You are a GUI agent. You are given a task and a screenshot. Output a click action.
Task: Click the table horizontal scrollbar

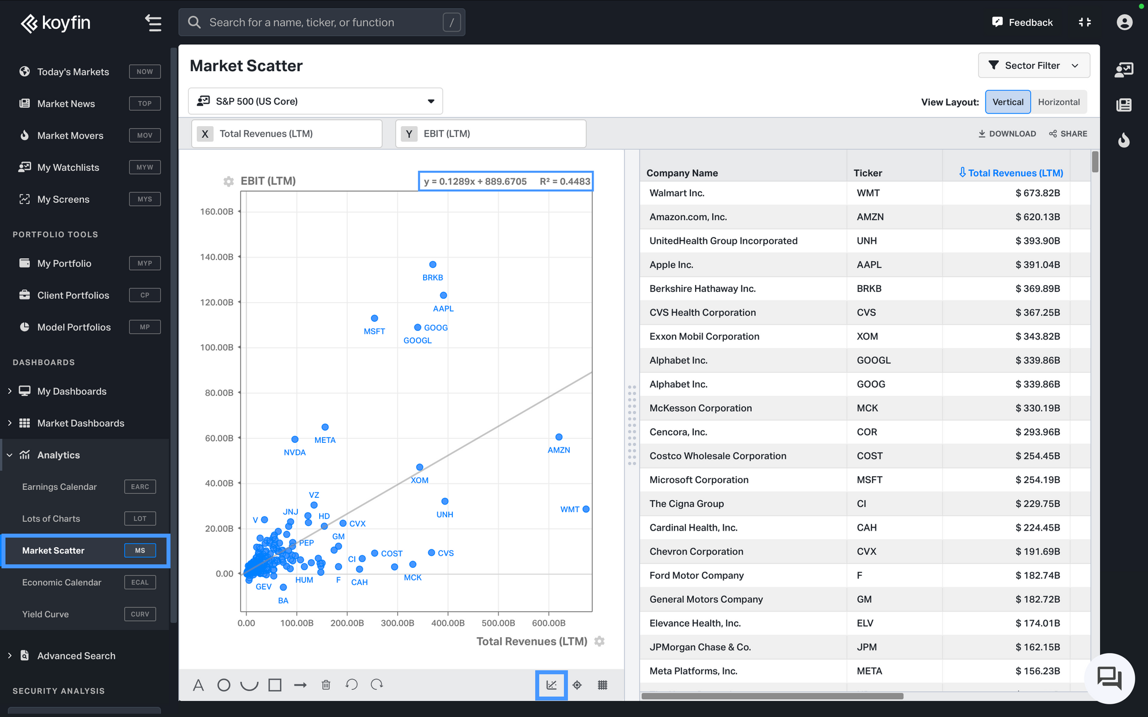pos(772,696)
